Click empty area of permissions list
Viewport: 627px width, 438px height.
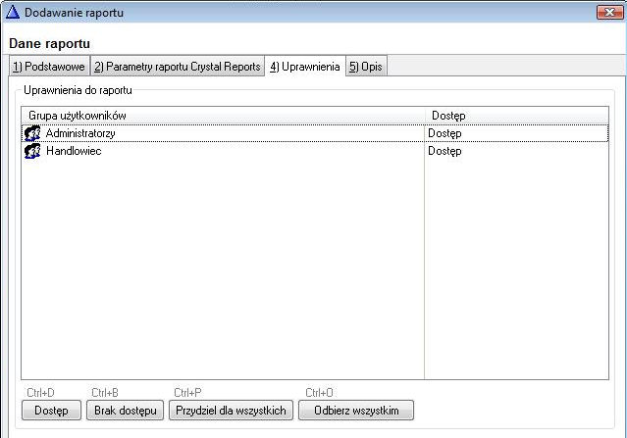222,274
